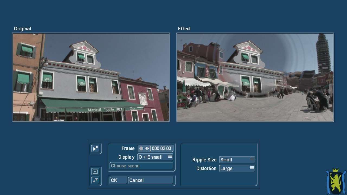The width and height of the screenshot is (347, 195).
Task: Click the lion crest logo
Action: coord(336,181)
